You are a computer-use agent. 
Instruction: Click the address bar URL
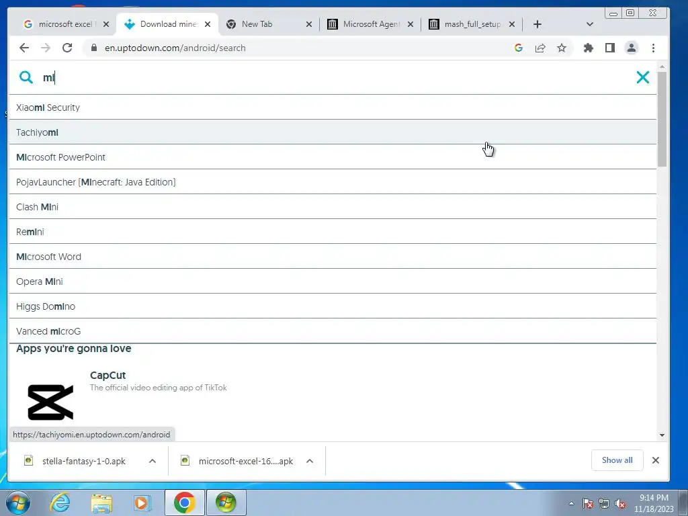pyautogui.click(x=175, y=48)
